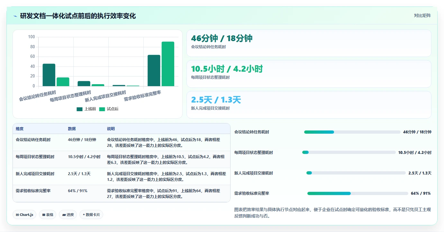Select the 10.5小时 / 4.2小时 data card
The width and height of the screenshot is (444, 232).
[309, 74]
